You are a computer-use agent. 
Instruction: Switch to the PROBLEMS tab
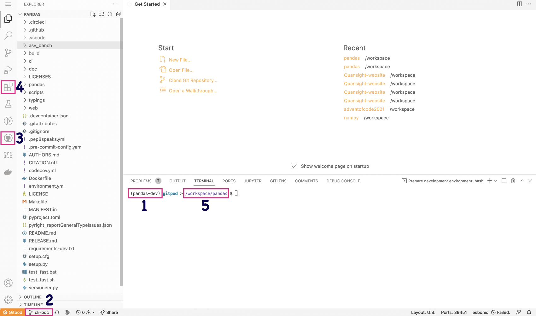click(141, 181)
